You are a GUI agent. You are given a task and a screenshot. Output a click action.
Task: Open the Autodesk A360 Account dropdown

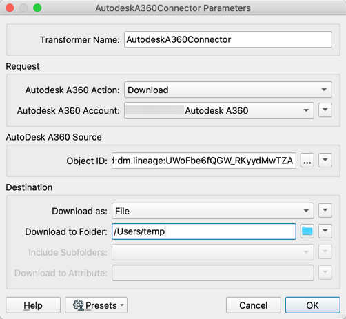pyautogui.click(x=219, y=110)
